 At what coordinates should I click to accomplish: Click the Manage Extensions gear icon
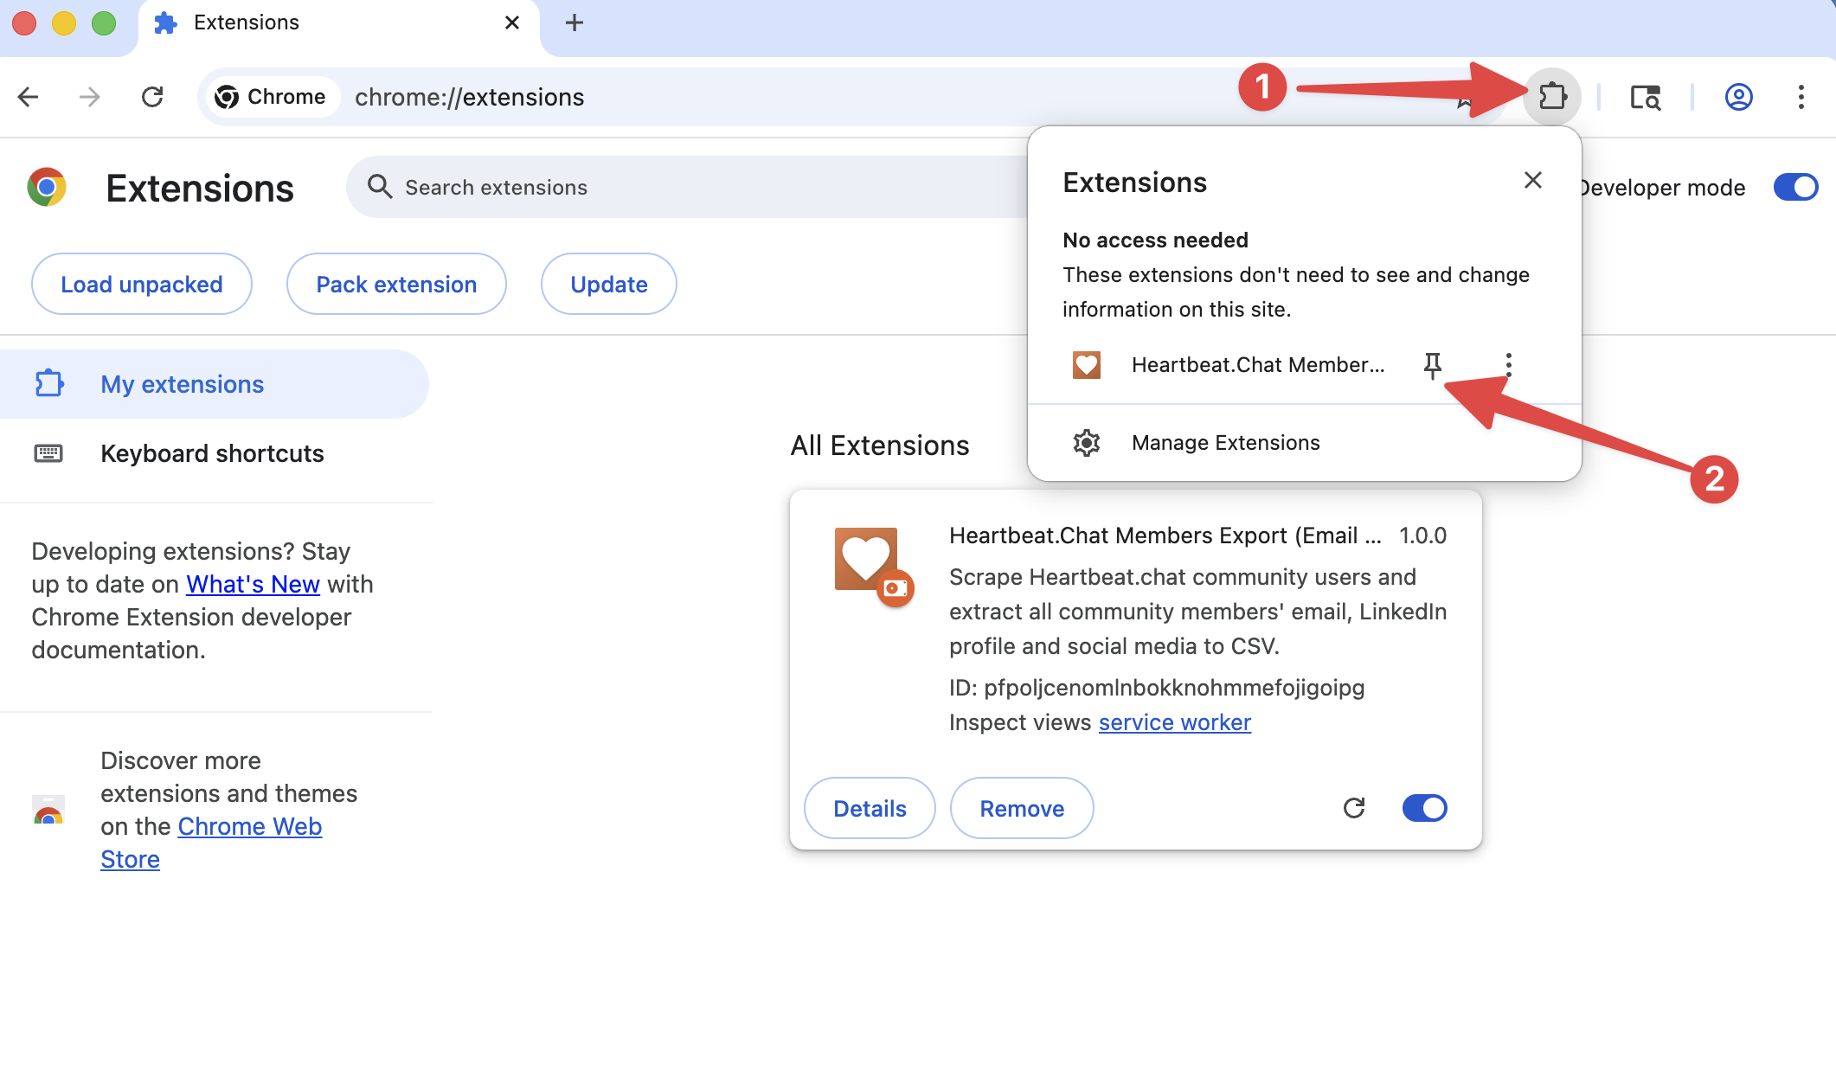1087,443
